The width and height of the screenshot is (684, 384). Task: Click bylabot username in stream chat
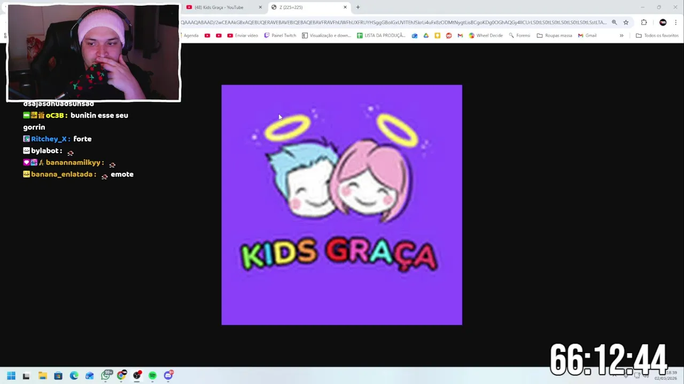coord(45,150)
